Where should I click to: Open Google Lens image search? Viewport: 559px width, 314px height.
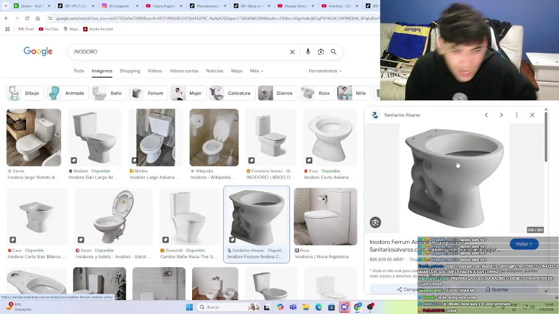point(321,52)
